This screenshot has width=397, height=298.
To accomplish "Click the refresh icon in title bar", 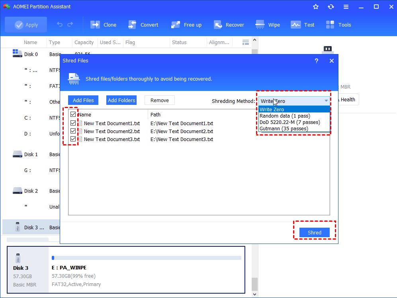I will (x=331, y=7).
